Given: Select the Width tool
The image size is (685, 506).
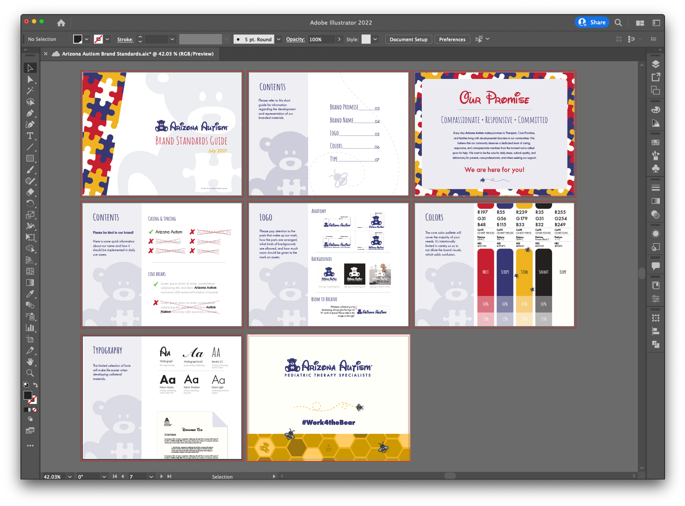Looking at the screenshot, I should [x=30, y=226].
